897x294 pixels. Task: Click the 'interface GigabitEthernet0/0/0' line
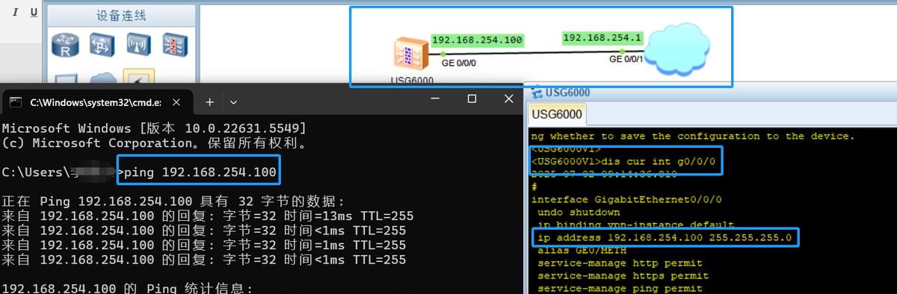click(x=626, y=199)
